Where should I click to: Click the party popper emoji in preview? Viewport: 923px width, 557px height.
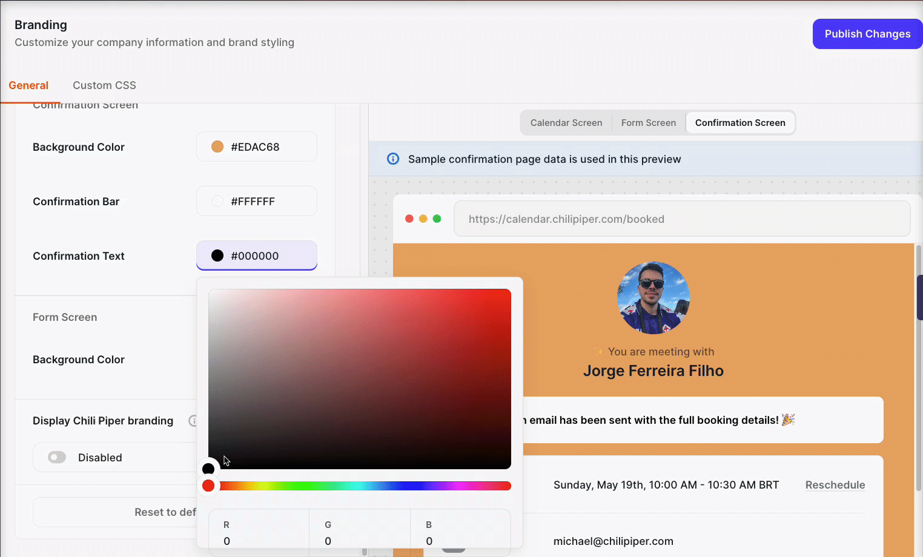[788, 420]
